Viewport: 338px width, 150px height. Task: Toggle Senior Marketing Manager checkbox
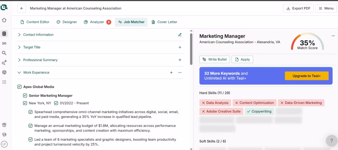pos(25,95)
